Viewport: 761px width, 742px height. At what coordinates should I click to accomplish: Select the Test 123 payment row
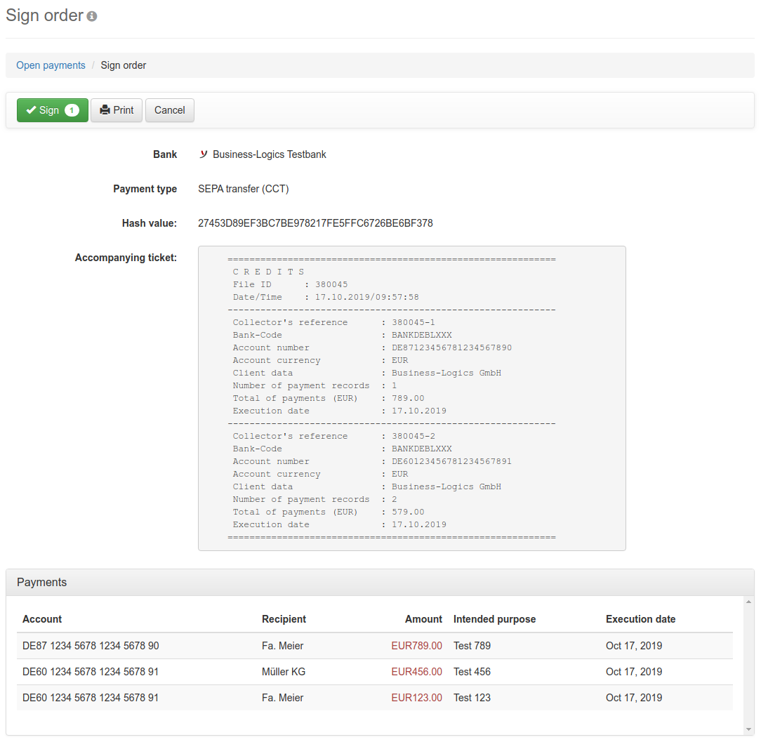[x=472, y=698]
